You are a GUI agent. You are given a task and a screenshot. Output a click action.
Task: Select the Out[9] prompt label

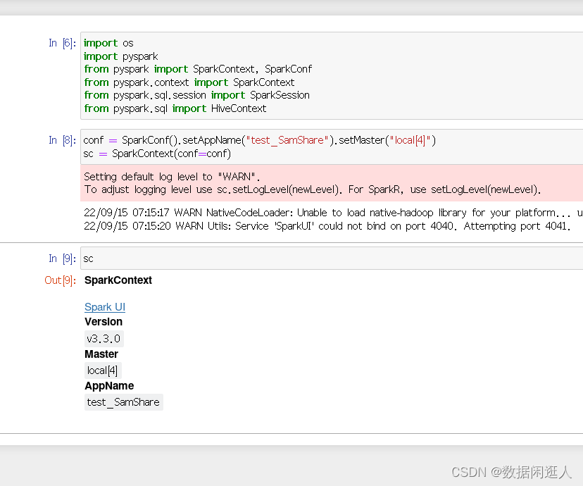tap(61, 280)
